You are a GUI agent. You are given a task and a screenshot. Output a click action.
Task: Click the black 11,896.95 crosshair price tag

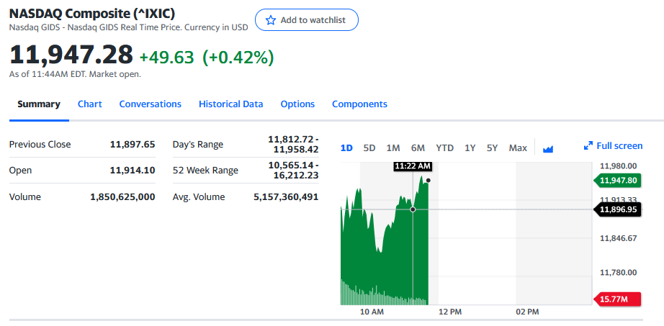coord(617,209)
